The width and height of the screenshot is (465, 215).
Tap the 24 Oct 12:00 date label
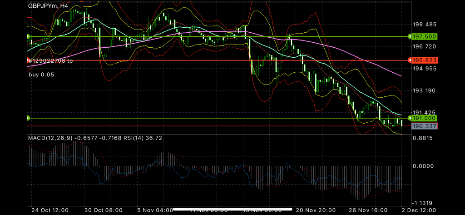click(x=50, y=210)
